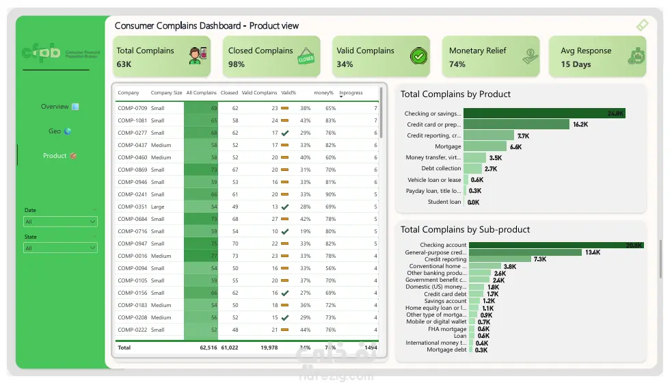Click the Credit card or prepaid bar
Screen dimensions: 672x383
516,124
